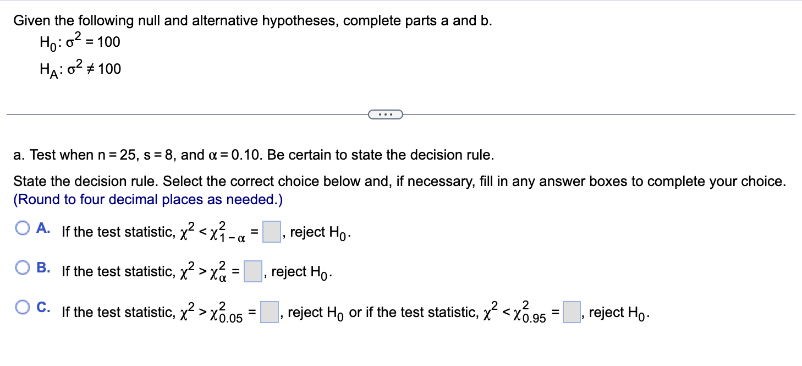Expand the ellipsis button on the divider
Viewport: 802px width, 366px height.
(386, 114)
